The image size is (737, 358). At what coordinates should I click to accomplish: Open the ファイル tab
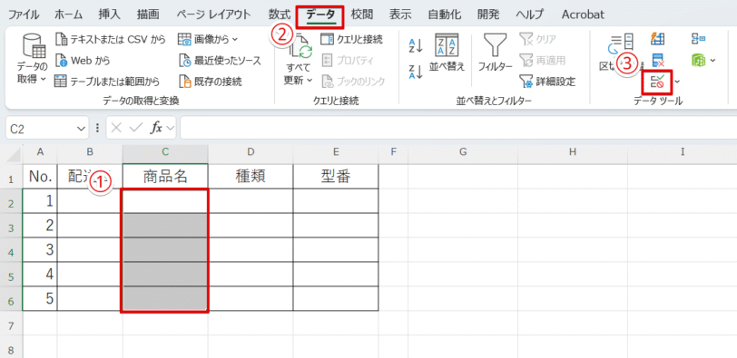(x=24, y=15)
